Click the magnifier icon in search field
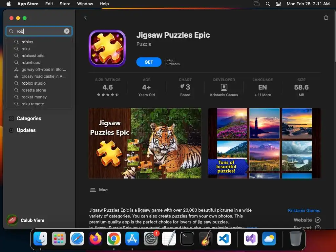This screenshot has width=336, height=252. click(11, 31)
